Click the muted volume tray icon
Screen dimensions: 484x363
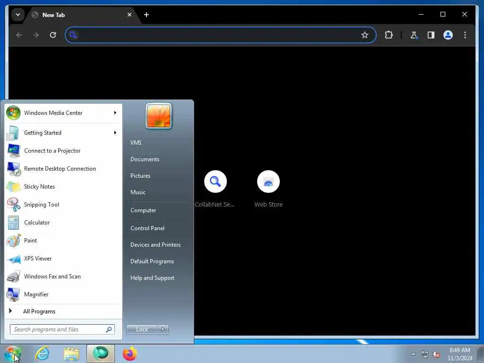[x=436, y=354]
